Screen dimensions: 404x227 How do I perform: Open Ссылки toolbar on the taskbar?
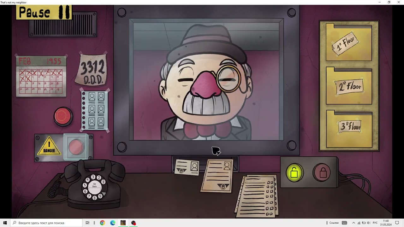(334, 223)
